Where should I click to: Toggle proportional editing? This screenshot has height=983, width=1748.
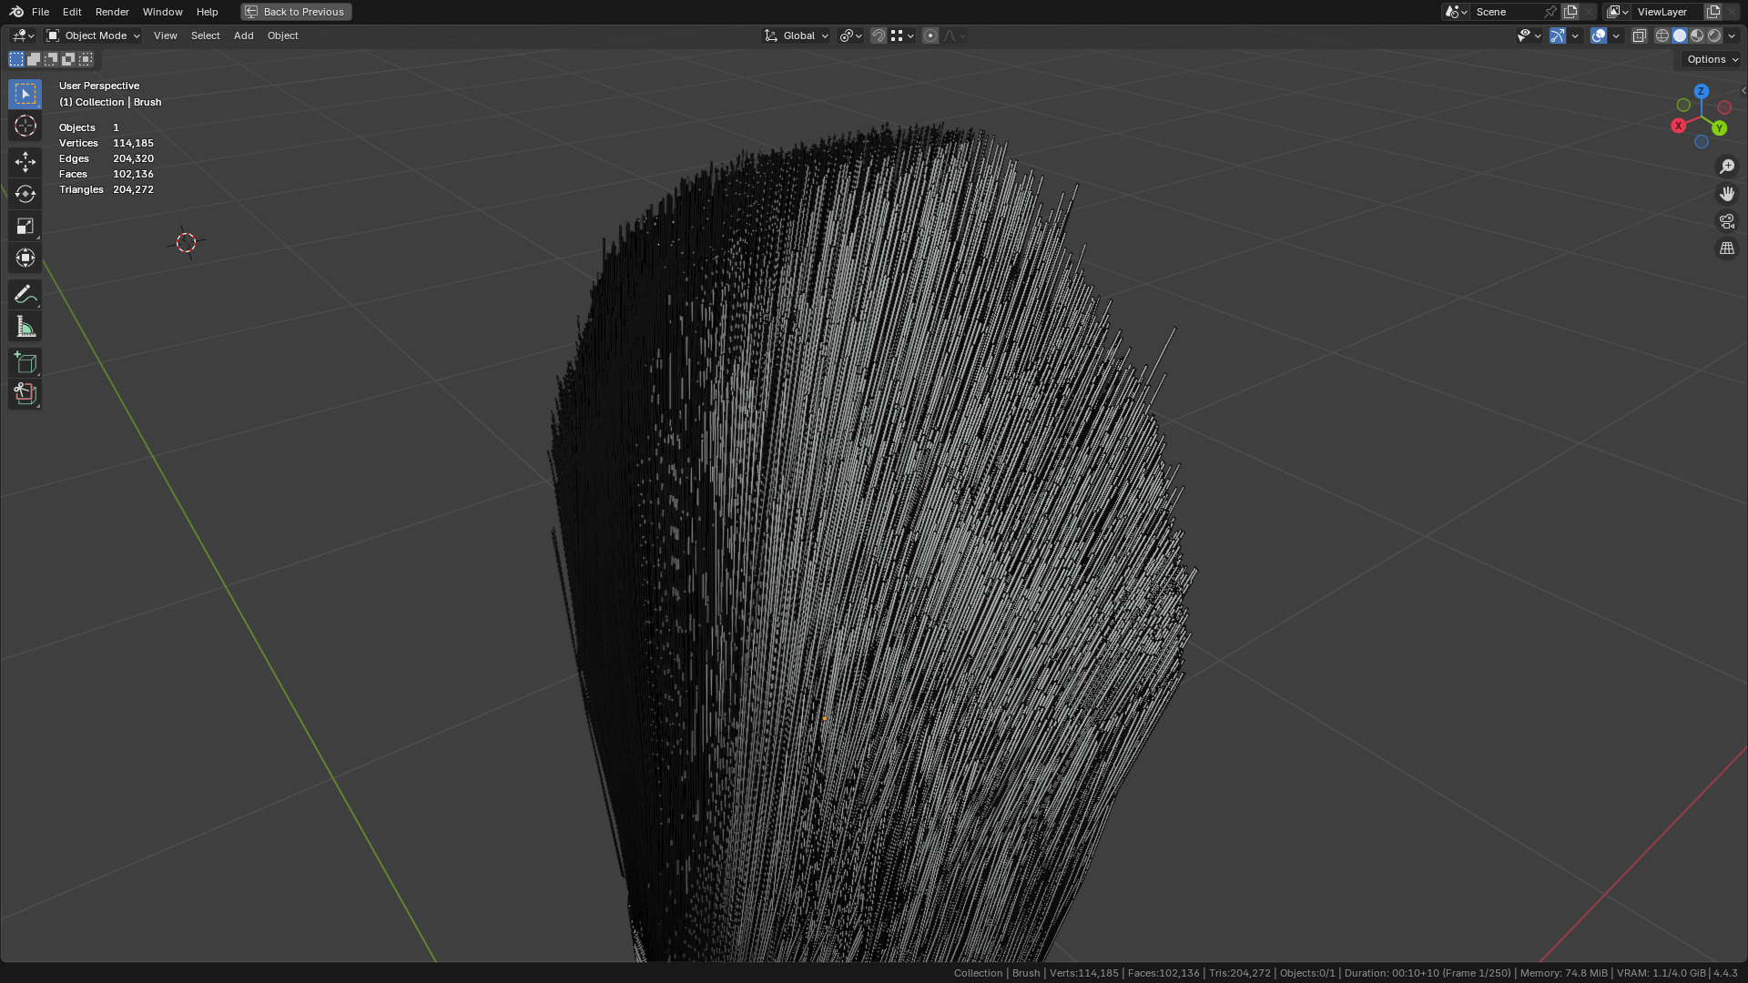point(930,35)
